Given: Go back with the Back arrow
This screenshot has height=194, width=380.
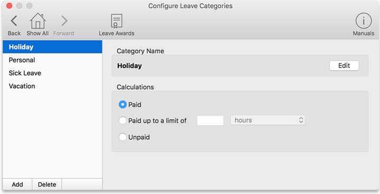Looking at the screenshot, I should pos(14,21).
